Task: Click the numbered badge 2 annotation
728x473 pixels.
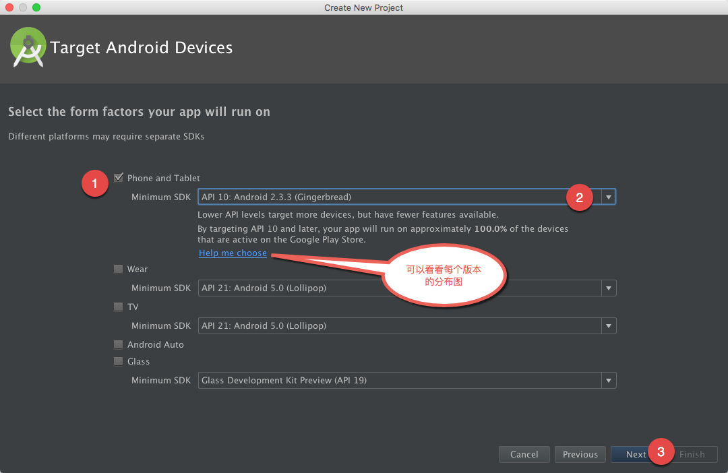Action: pos(580,197)
